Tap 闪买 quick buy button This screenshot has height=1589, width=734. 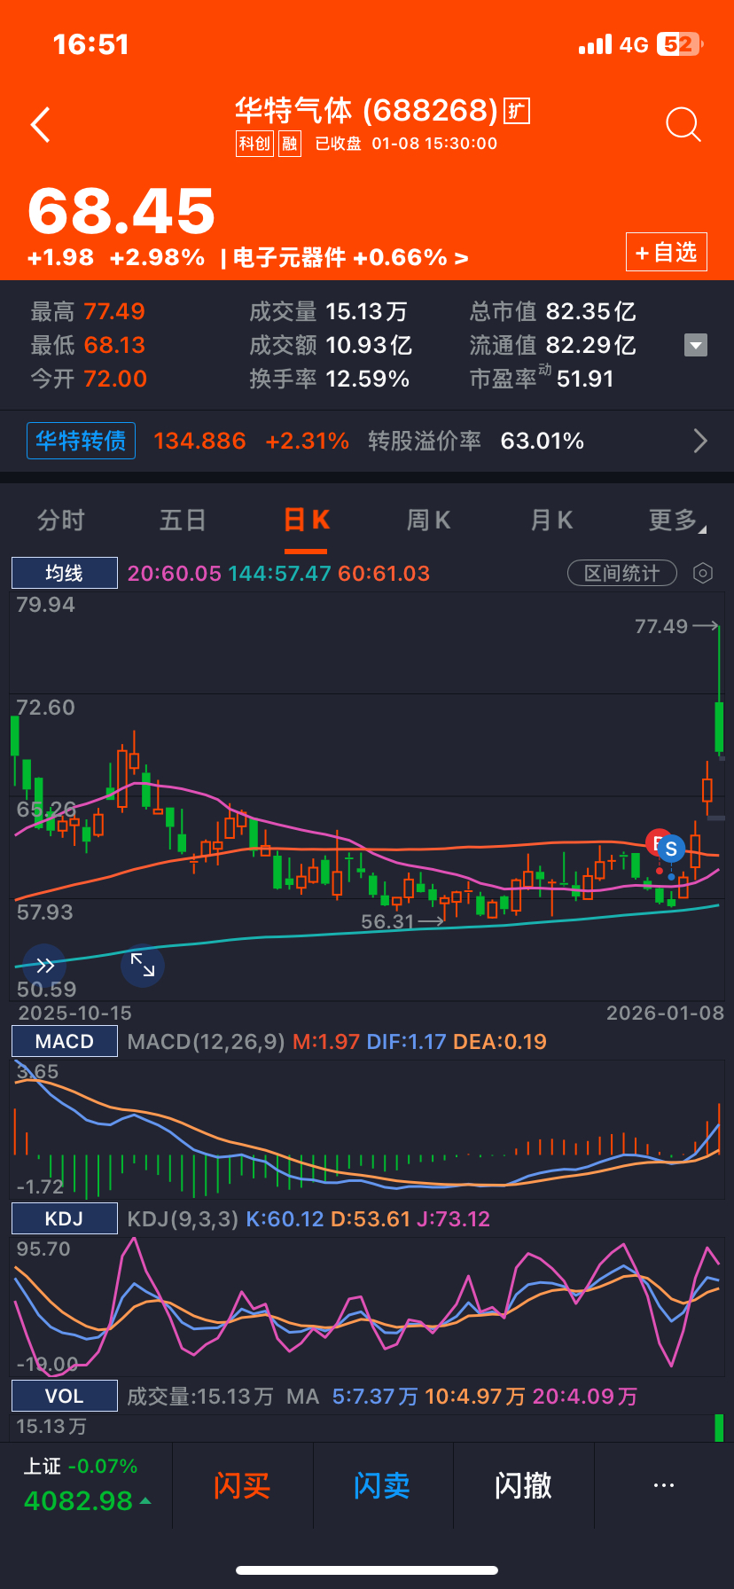[242, 1485]
